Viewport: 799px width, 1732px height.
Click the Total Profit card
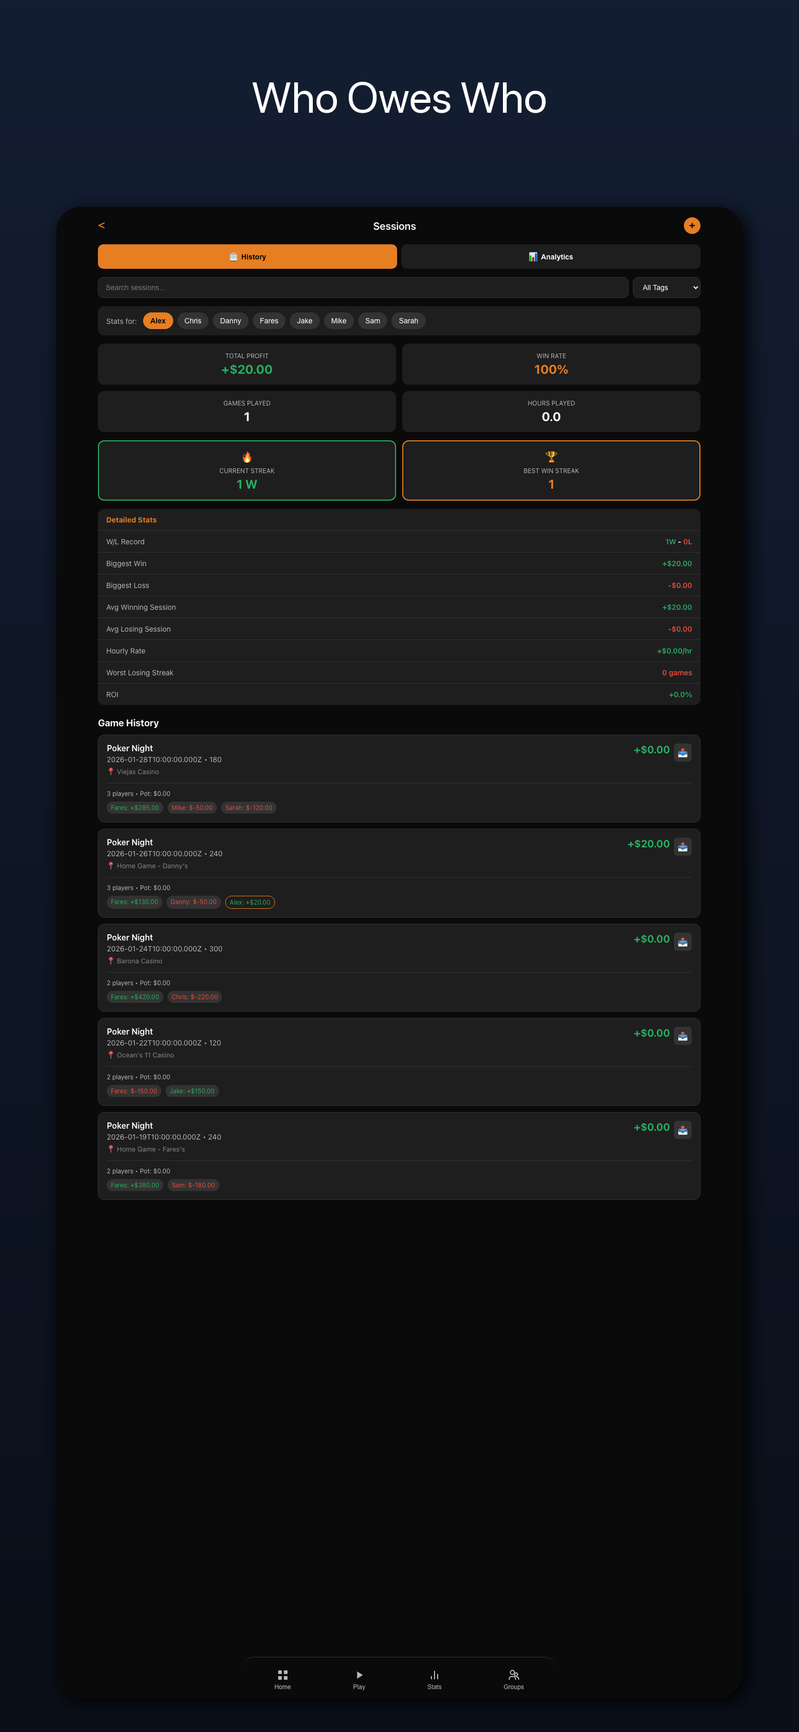tap(247, 364)
